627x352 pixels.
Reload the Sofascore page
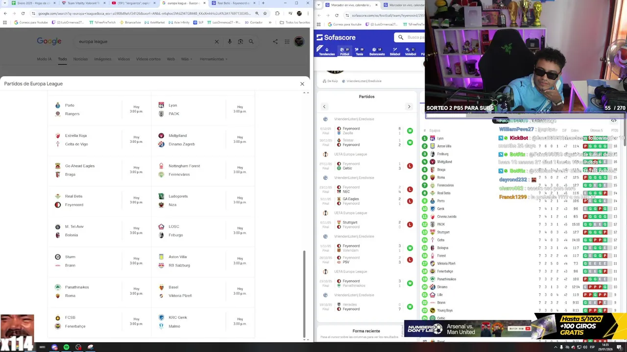(337, 15)
